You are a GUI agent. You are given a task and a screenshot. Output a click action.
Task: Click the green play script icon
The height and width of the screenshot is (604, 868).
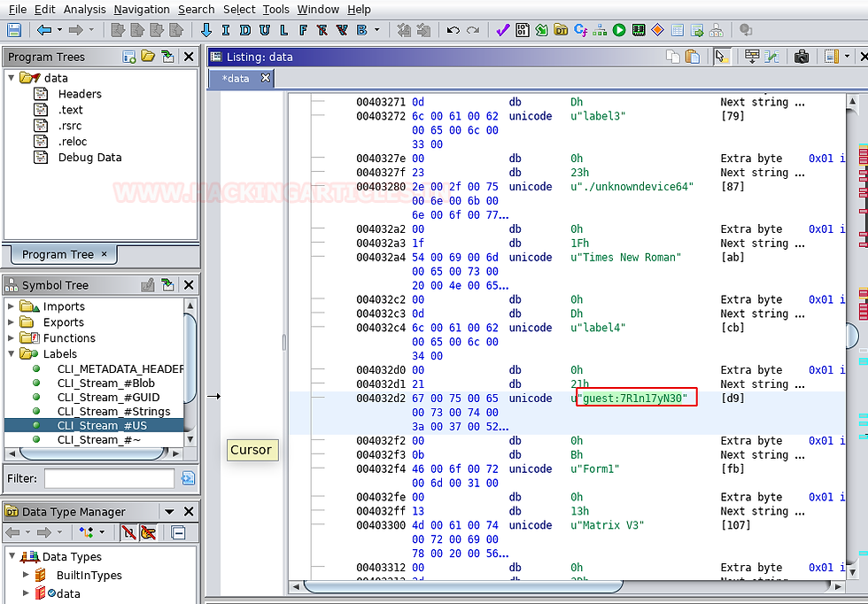point(619,30)
